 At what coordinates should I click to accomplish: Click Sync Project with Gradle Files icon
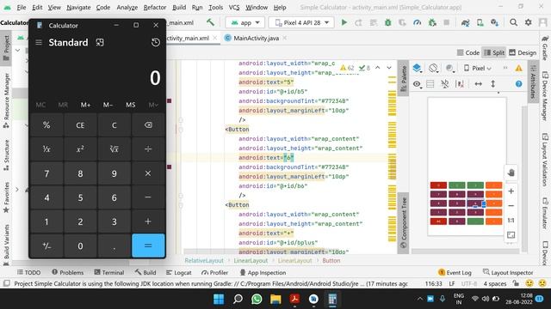click(x=465, y=22)
